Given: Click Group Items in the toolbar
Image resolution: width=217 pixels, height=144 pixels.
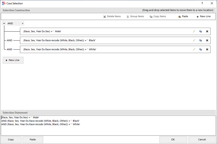Looking at the screenshot, I should pos(135,16).
